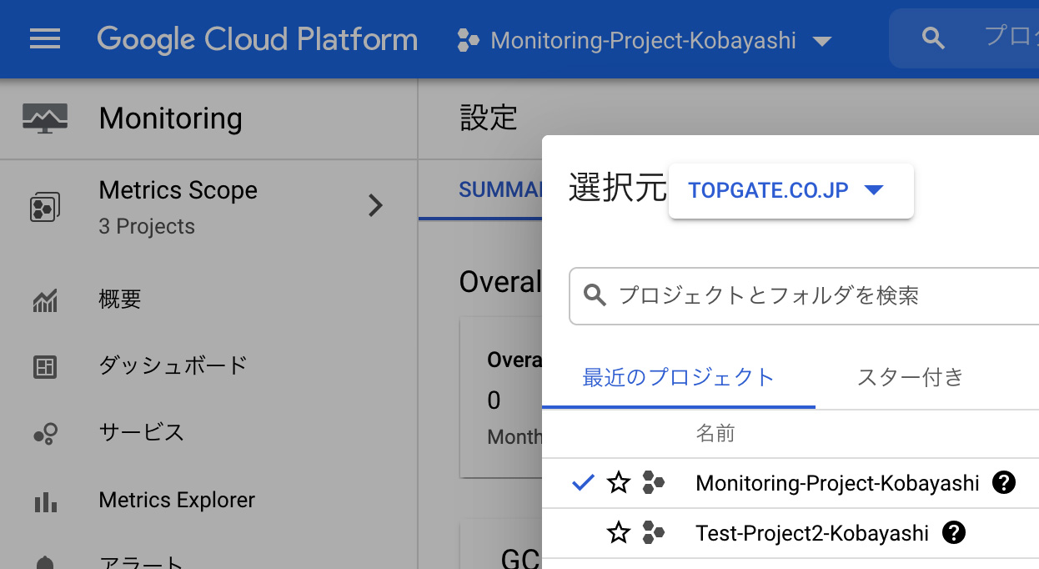Select Monitoring-Project-Kobayashi in the project list

[837, 483]
